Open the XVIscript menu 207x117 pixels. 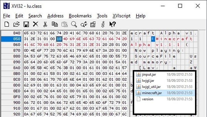121,16
